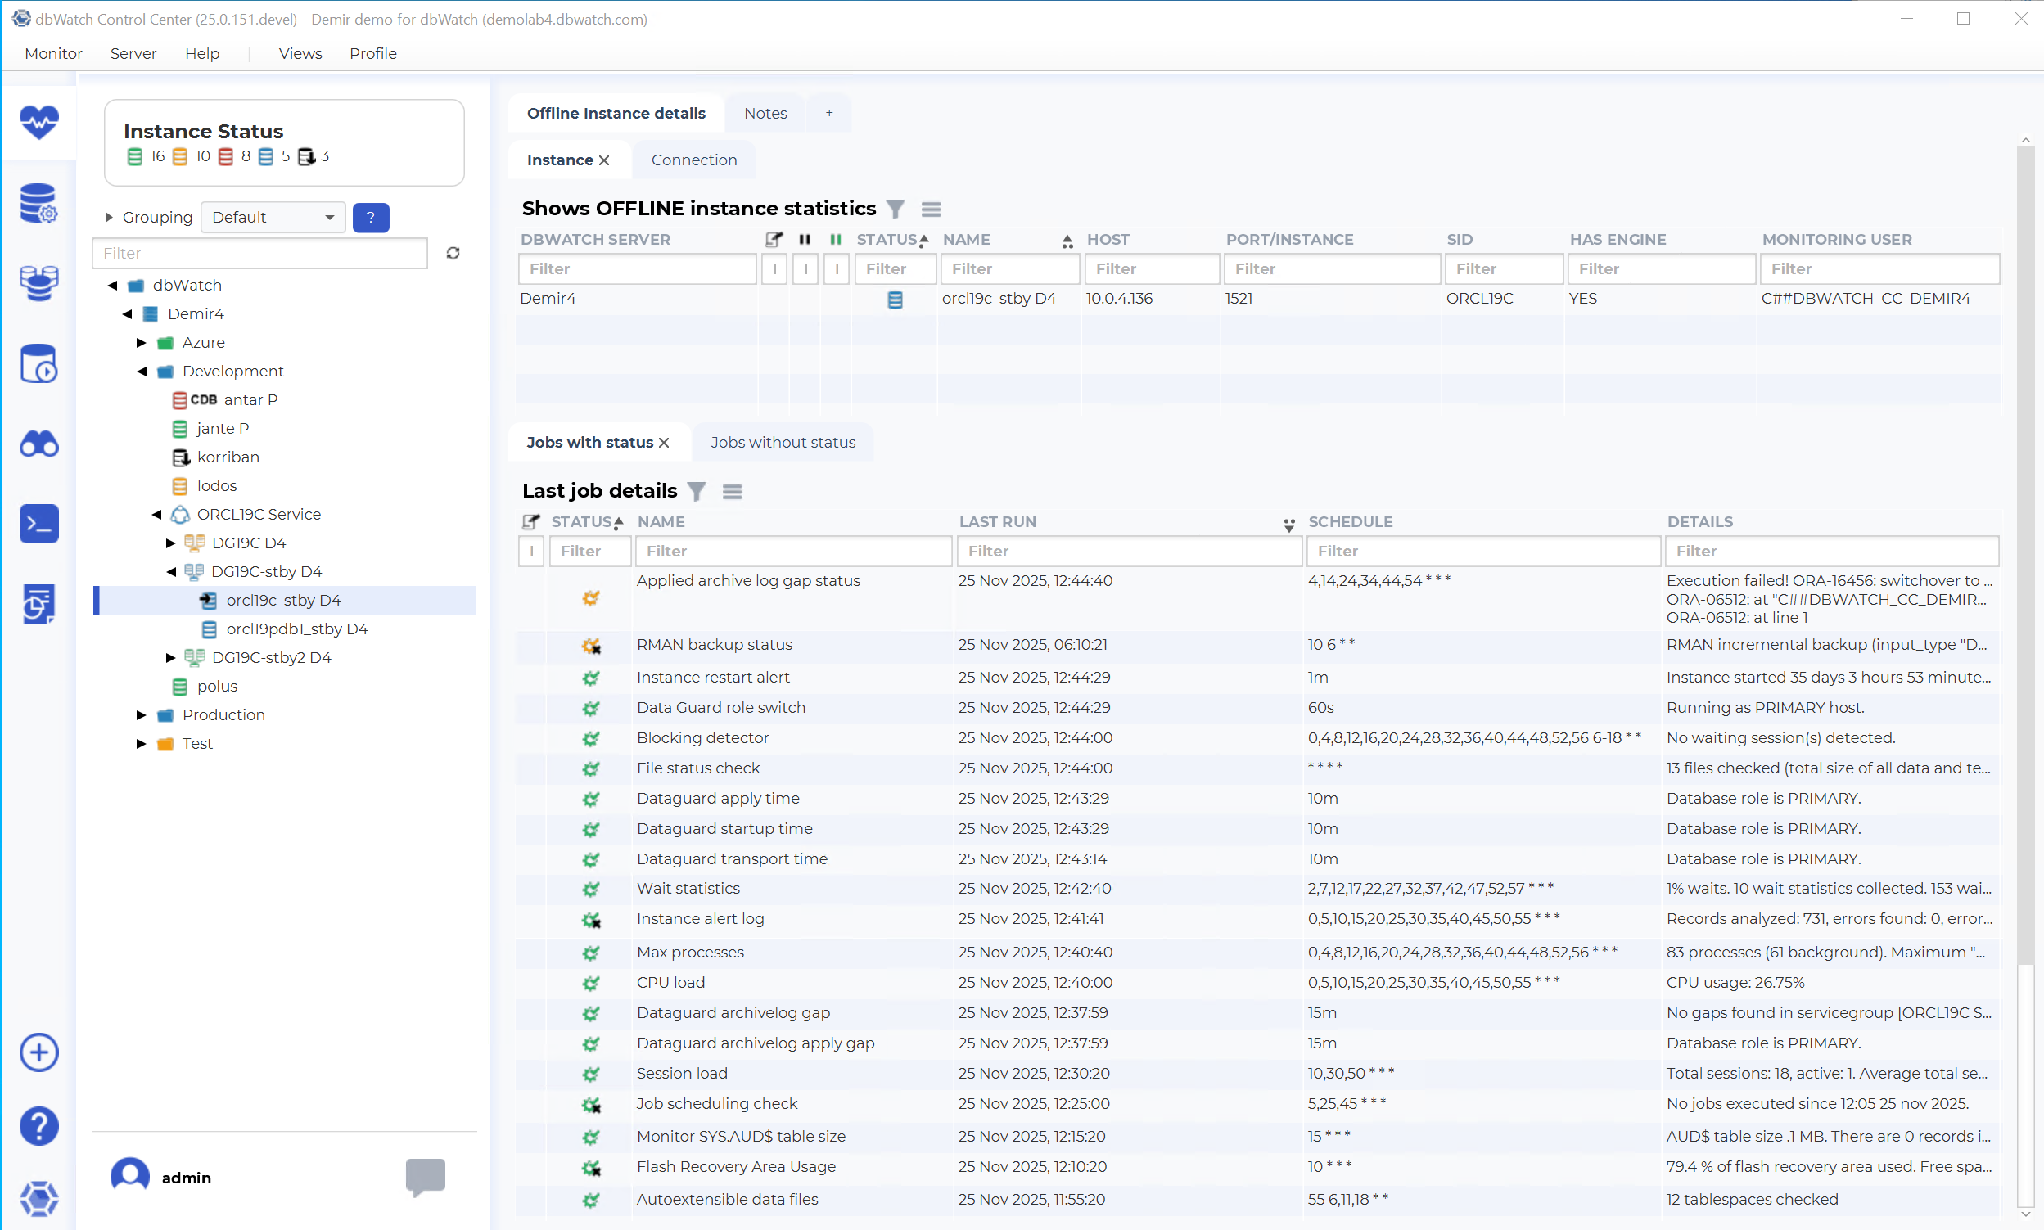The image size is (2044, 1230).
Task: Open the Views menu
Action: click(x=300, y=54)
